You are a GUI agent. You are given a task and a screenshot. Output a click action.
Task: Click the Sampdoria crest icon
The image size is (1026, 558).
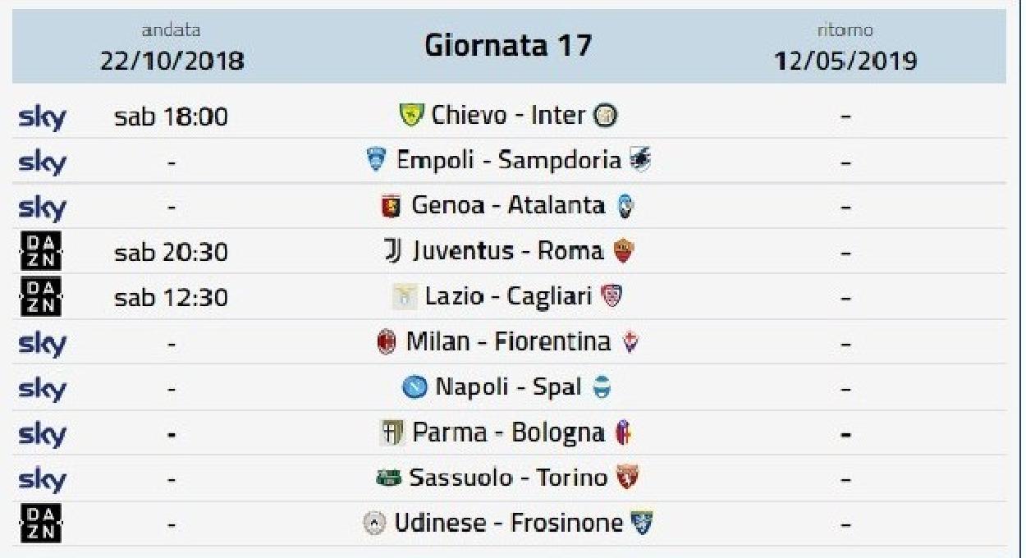(640, 160)
